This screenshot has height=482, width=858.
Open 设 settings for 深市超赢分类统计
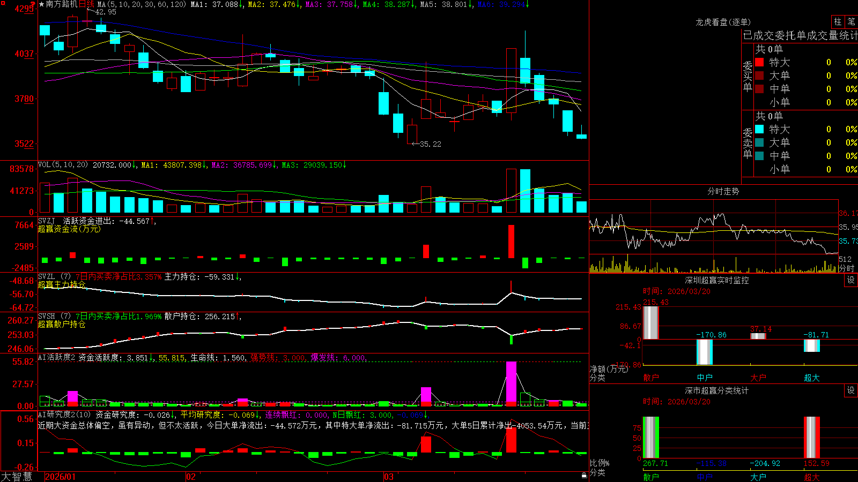(x=851, y=390)
